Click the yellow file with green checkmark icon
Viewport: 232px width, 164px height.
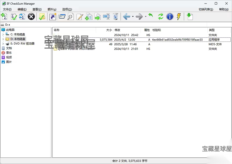pos(42,16)
